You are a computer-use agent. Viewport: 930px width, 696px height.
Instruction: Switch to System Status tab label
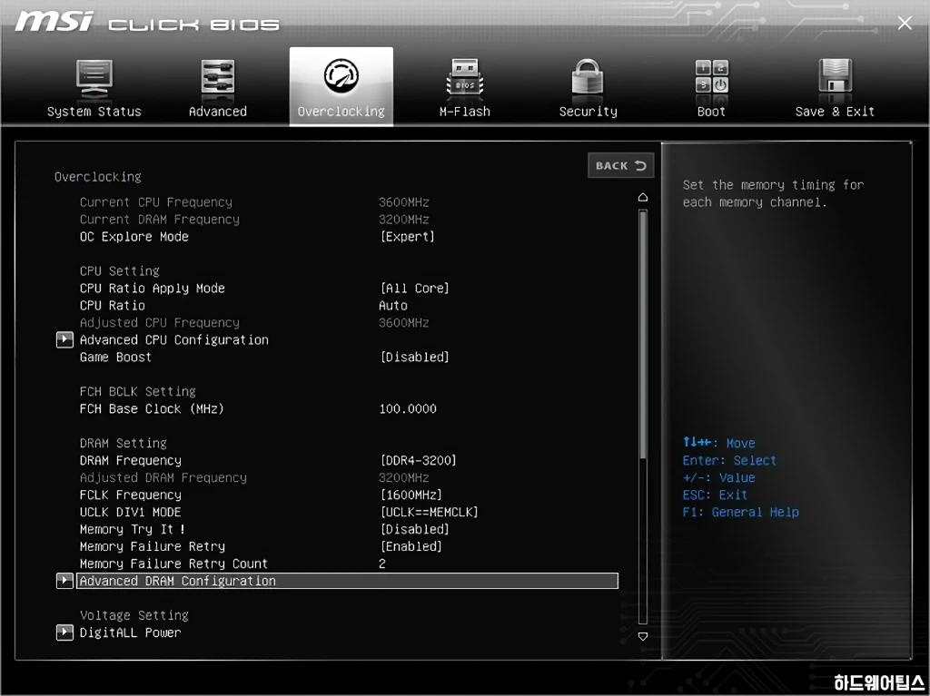pos(94,112)
